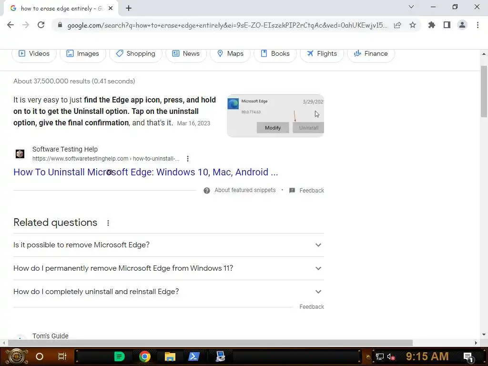Click the network status tray icon
The image size is (488, 366).
click(x=380, y=356)
